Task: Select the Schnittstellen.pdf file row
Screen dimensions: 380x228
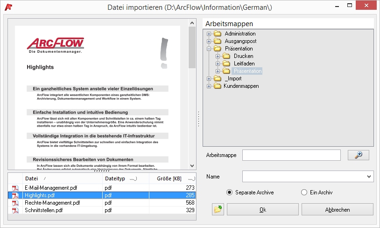Action: (102, 210)
